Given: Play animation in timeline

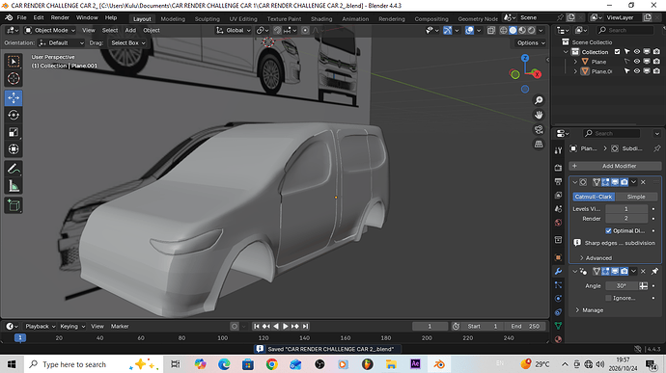Looking at the screenshot, I should tap(286, 327).
